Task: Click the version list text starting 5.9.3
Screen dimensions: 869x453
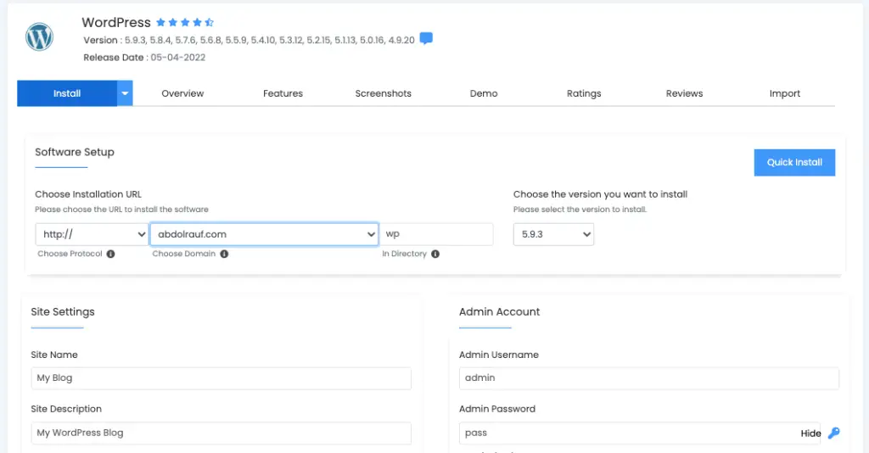Action: coord(269,41)
